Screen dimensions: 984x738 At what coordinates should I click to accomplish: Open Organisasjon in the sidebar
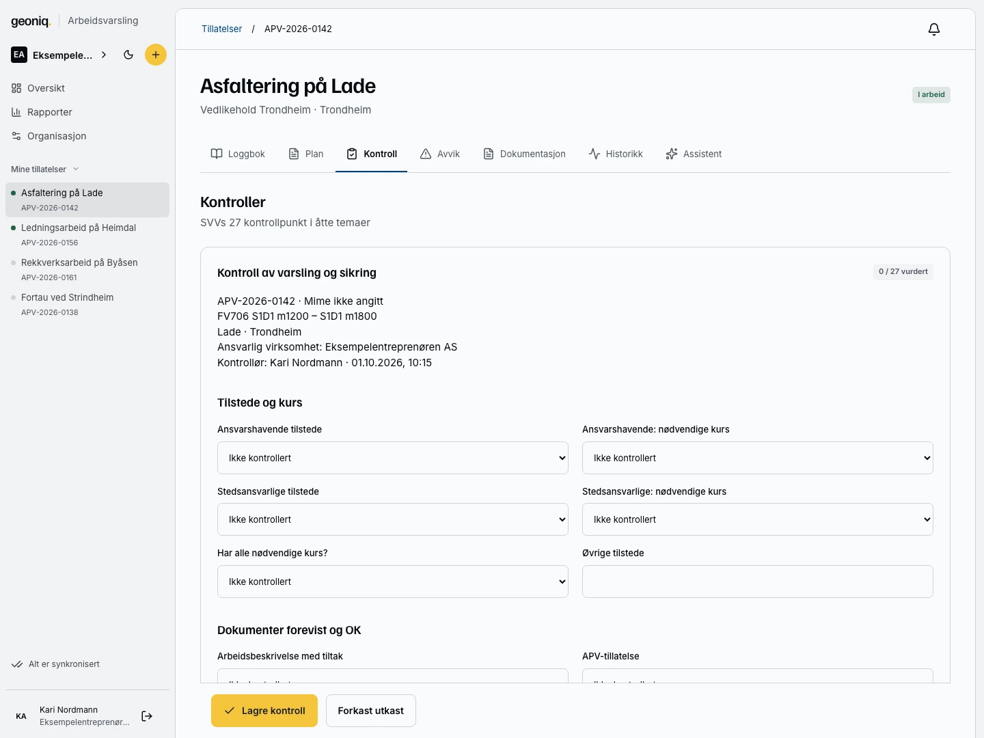coord(87,136)
